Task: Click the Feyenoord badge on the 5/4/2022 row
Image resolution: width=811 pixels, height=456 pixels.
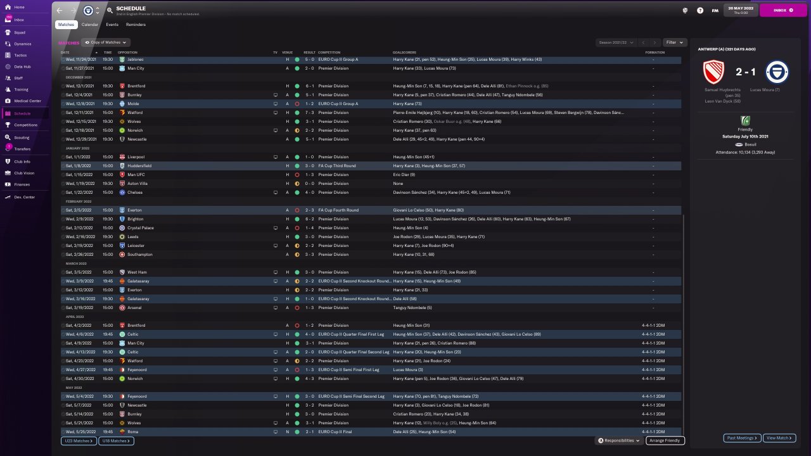Action: 122,396
